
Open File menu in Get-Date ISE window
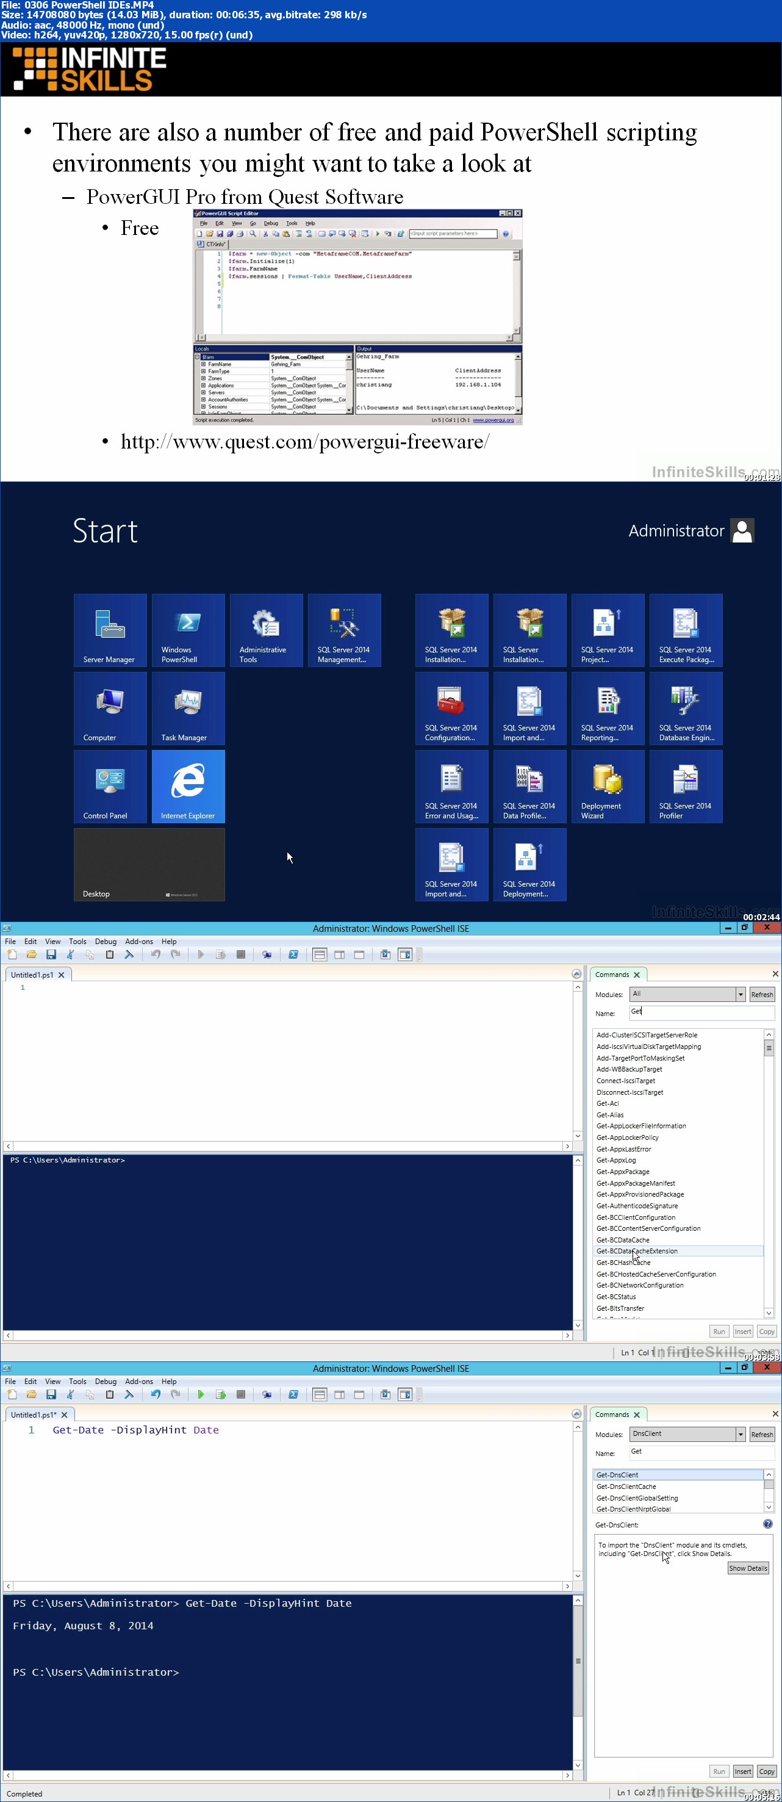tap(10, 1382)
